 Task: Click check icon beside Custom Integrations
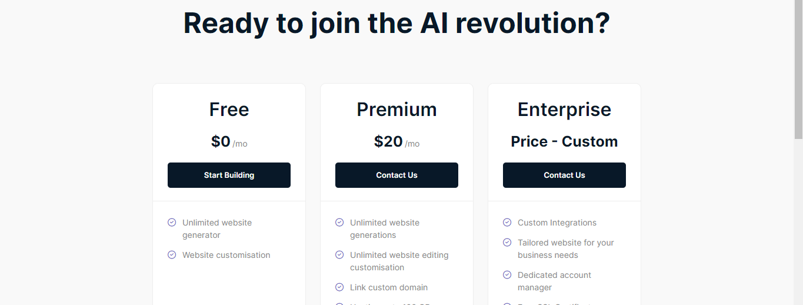pyautogui.click(x=507, y=223)
